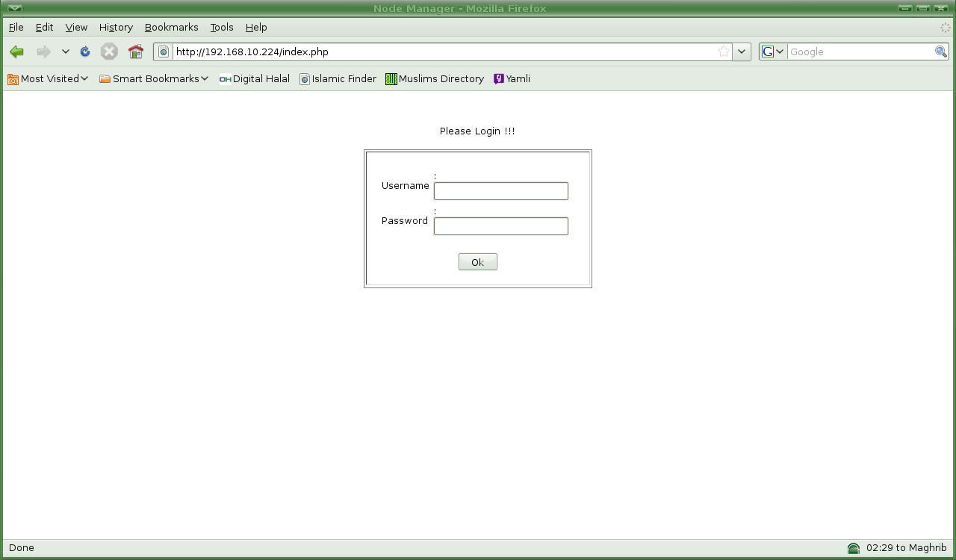Click the URL address field
This screenshot has height=560, width=956.
[444, 52]
